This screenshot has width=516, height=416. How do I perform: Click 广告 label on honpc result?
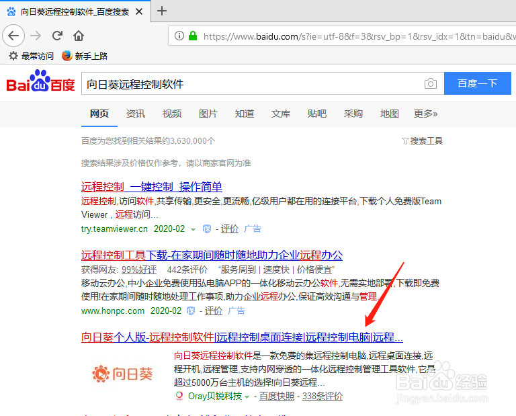click(236, 310)
